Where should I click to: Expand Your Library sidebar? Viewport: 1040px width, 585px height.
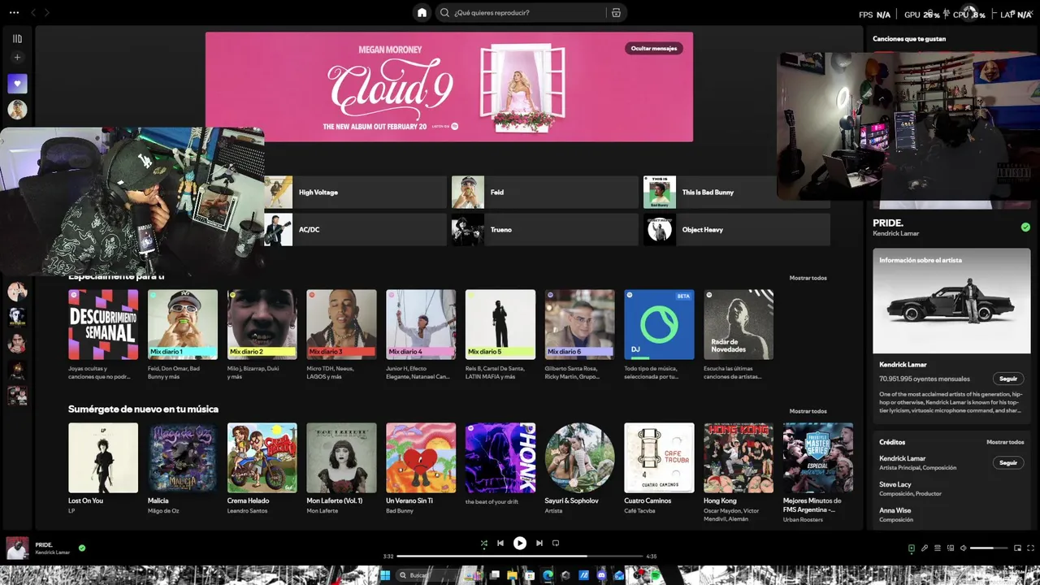pos(17,38)
